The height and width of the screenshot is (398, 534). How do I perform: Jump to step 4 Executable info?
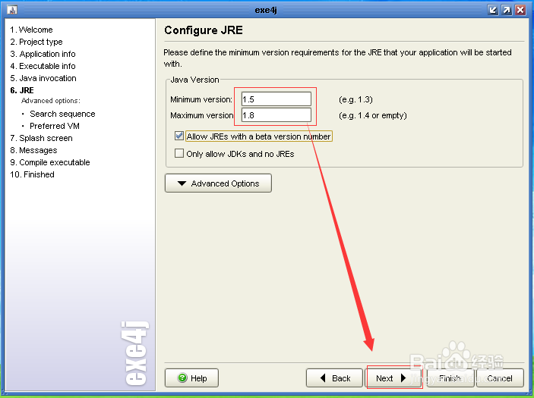pos(43,66)
